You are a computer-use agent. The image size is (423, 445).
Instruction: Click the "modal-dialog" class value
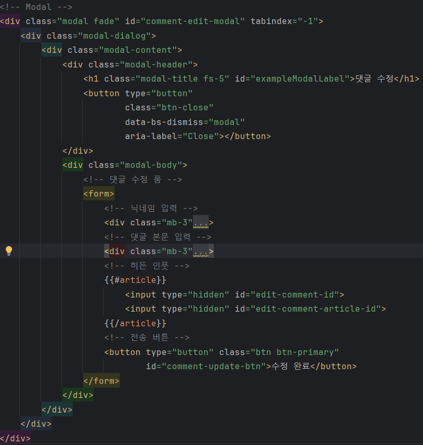[x=115, y=36]
